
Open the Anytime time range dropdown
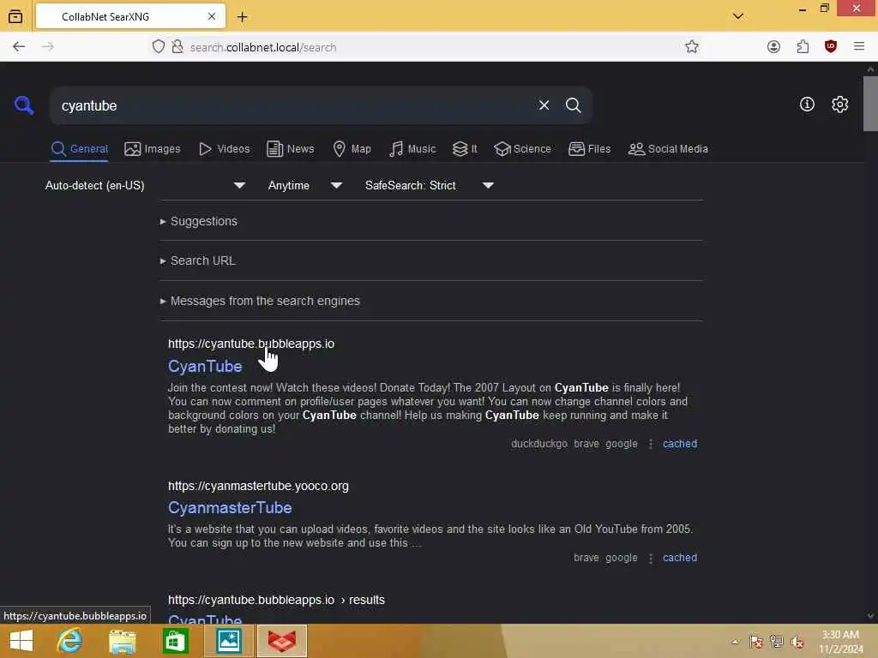[304, 185]
